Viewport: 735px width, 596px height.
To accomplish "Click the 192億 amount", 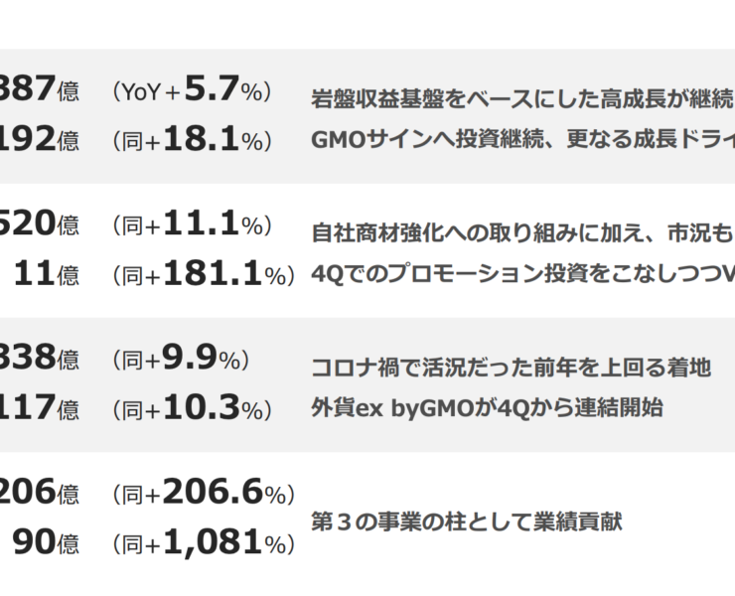I will 38,140.
